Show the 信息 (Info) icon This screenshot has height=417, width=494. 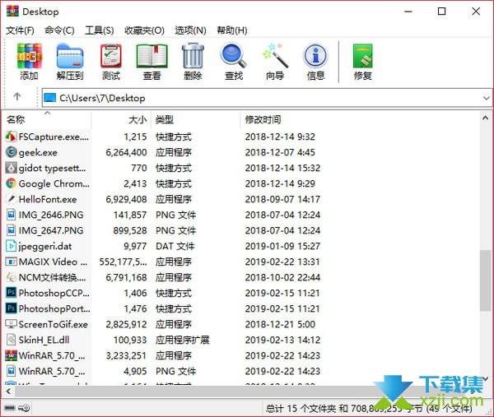coord(315,56)
